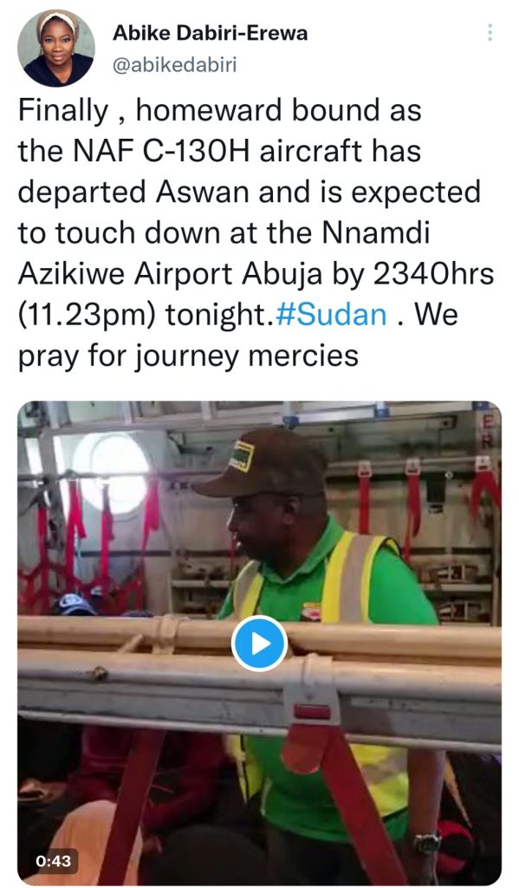Screen dimensions: 519x888
Task: Open Abike Dabiri-Erewa's profile picture
Action: click(56, 49)
